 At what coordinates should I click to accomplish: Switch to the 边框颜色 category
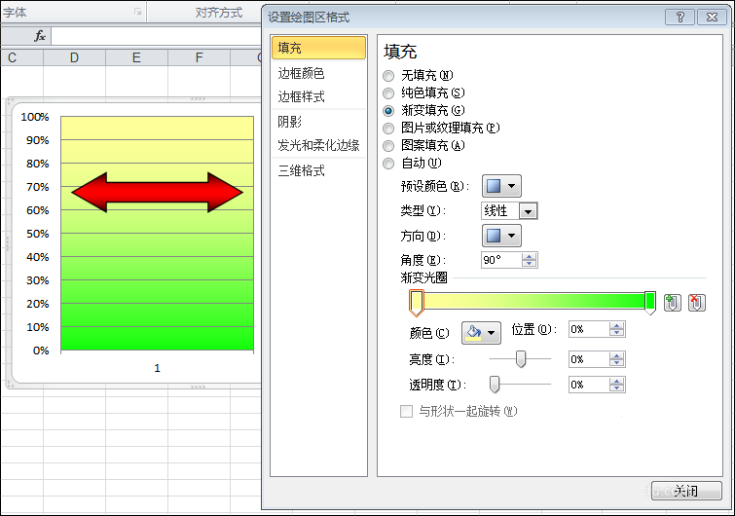point(318,73)
